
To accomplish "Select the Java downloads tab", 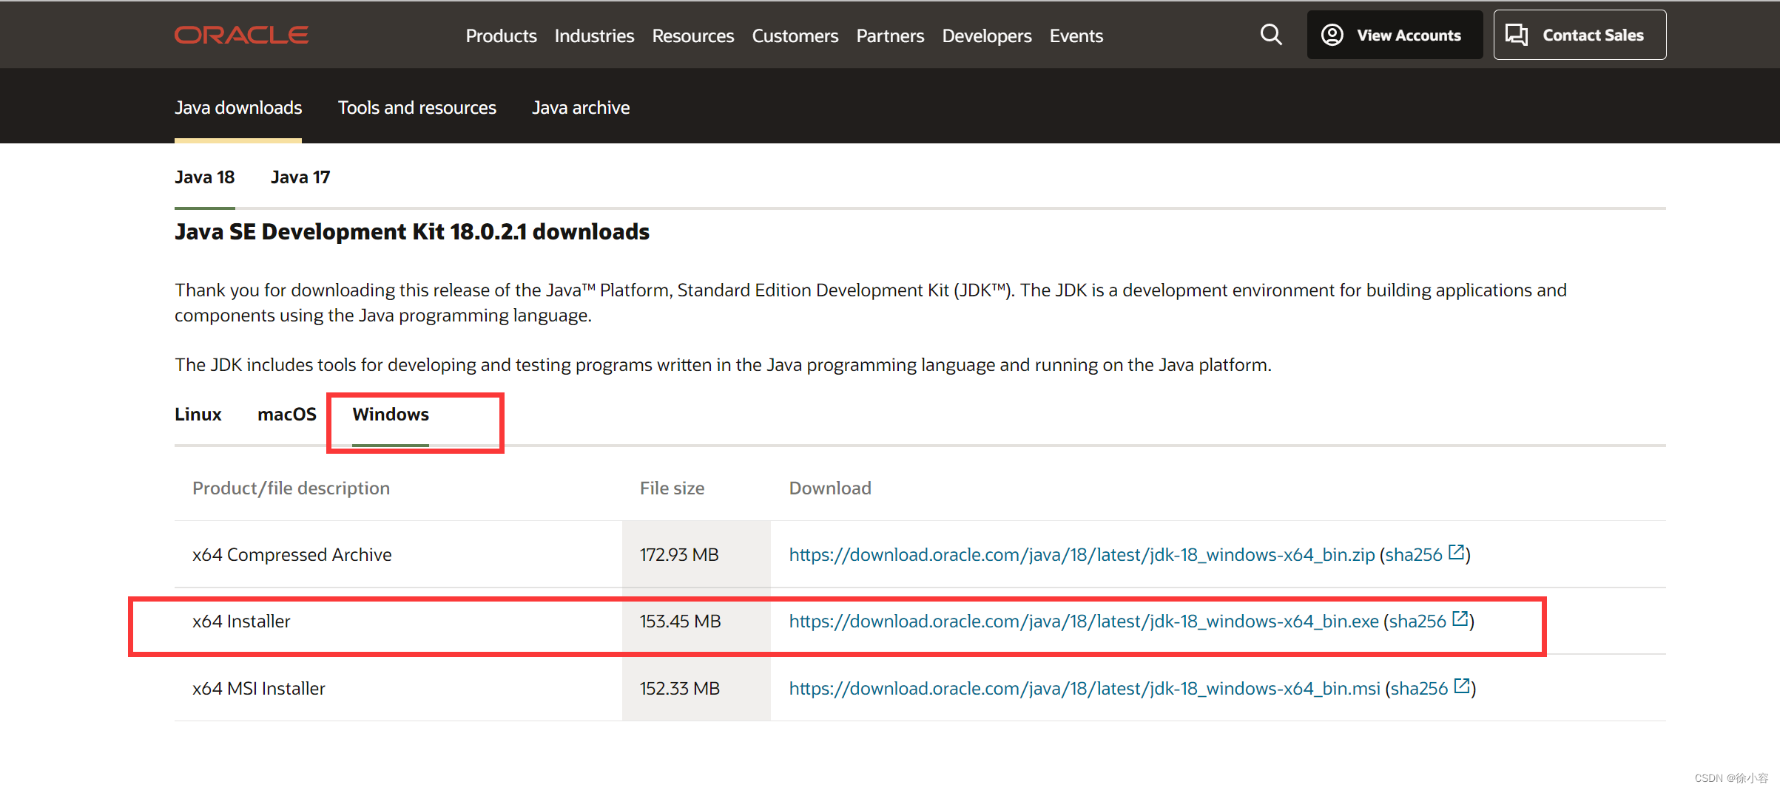I will (x=238, y=108).
